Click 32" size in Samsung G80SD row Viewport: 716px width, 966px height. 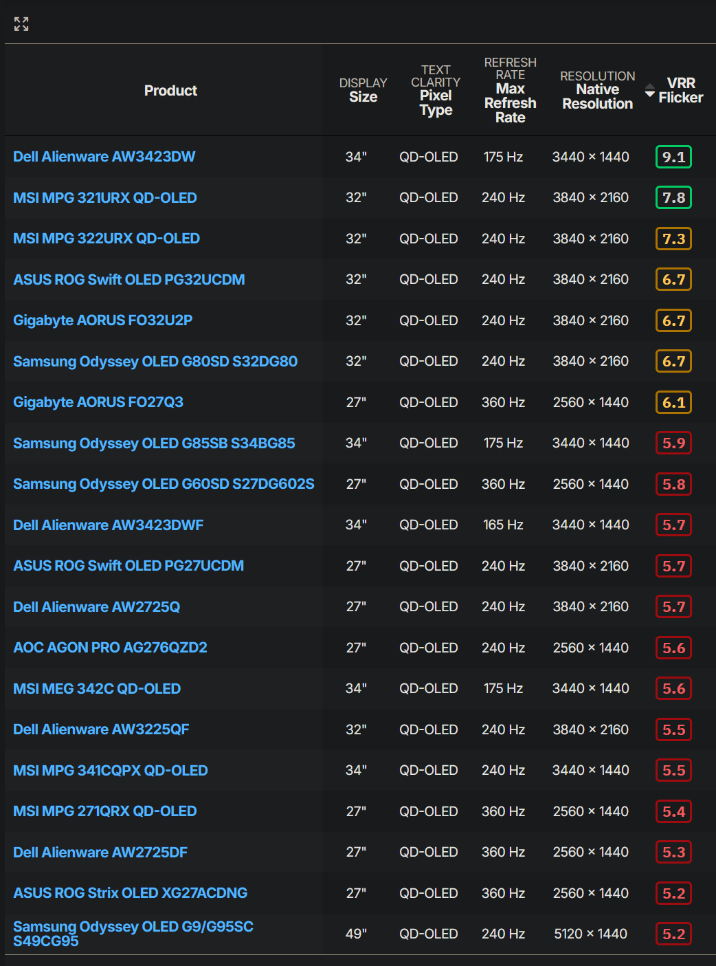click(356, 362)
